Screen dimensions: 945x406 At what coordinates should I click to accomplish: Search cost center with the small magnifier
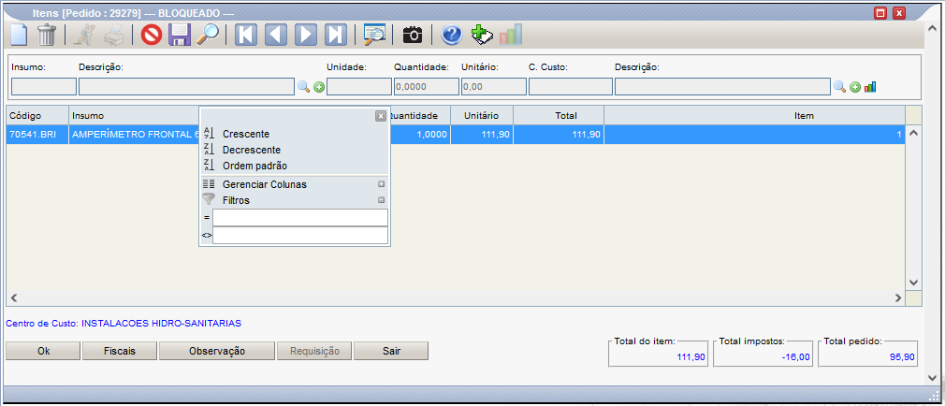pyautogui.click(x=839, y=87)
